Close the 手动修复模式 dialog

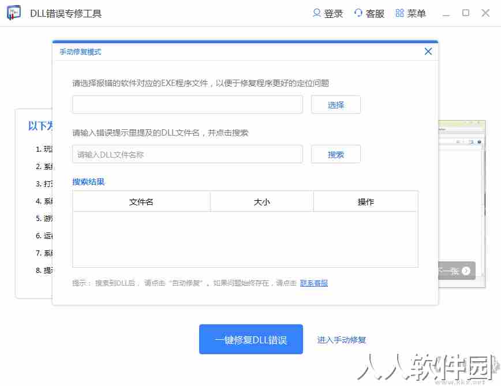[428, 51]
